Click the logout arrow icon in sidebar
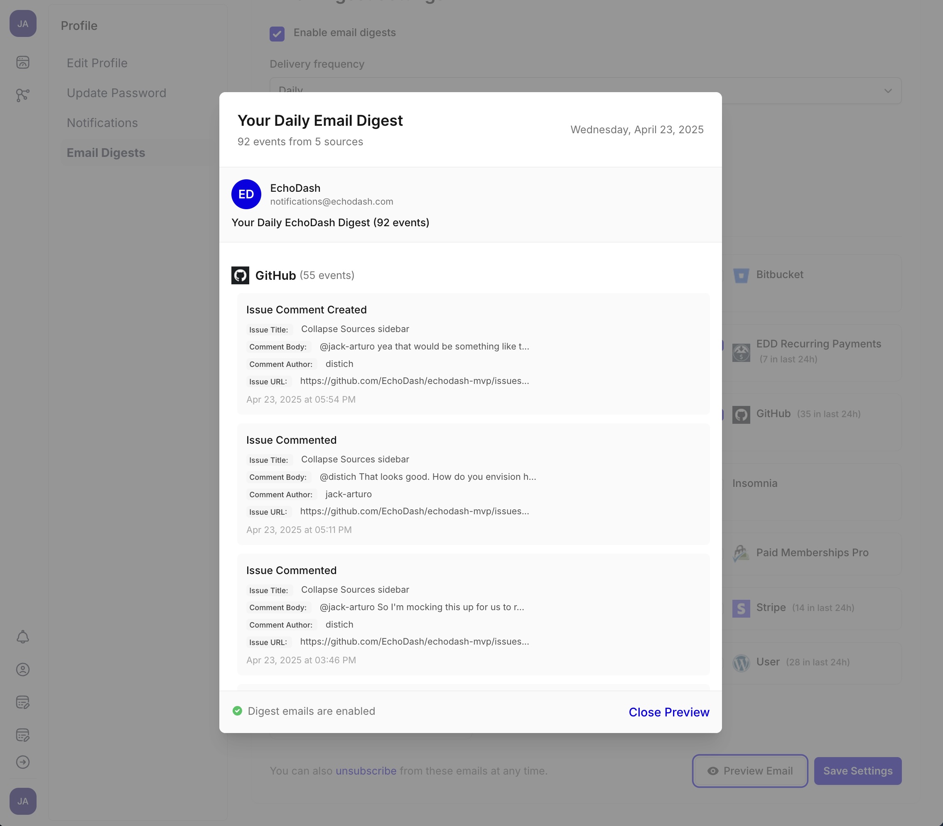Screen dimensions: 943x826 pos(22,762)
